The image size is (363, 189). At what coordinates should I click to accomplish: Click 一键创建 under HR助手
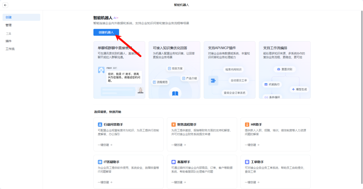click(x=252, y=145)
